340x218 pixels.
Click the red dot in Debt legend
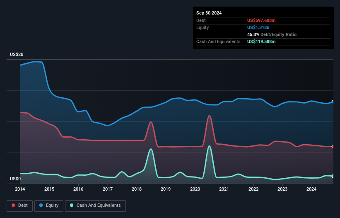[13, 205]
